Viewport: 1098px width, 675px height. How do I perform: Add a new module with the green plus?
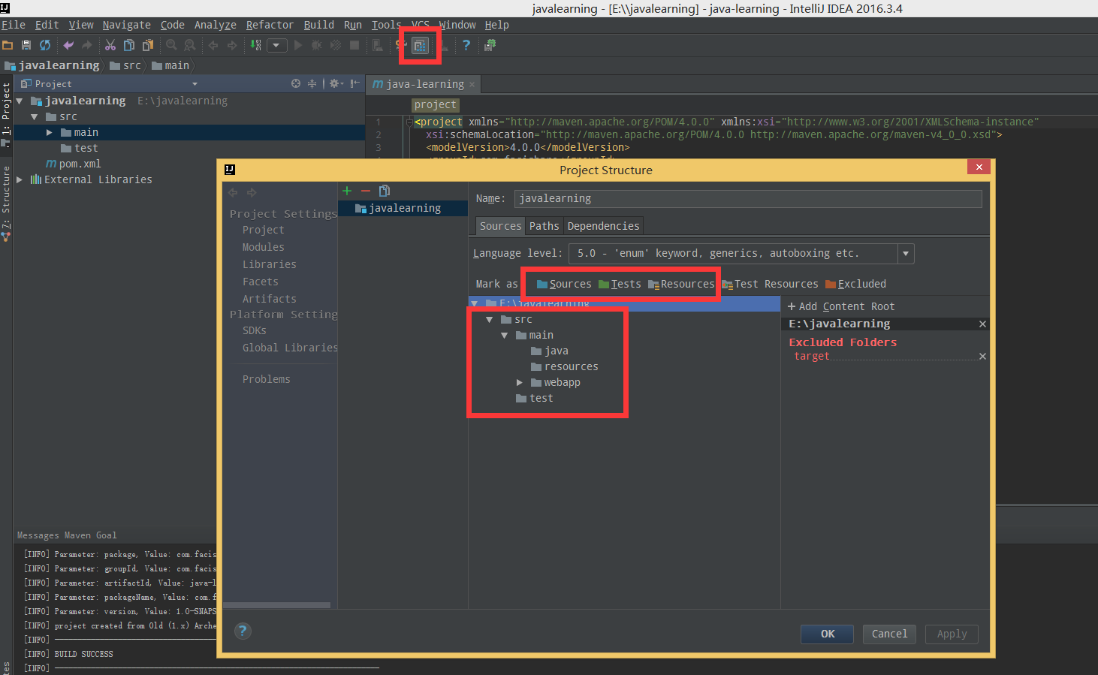pos(347,191)
